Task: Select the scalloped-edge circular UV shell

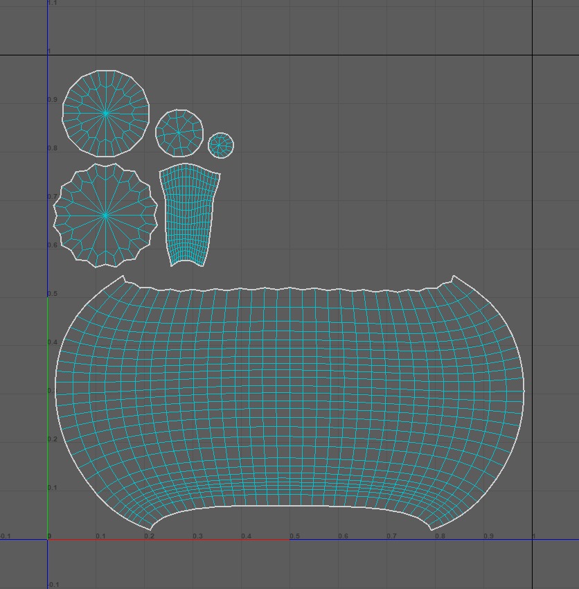Action: (x=105, y=216)
